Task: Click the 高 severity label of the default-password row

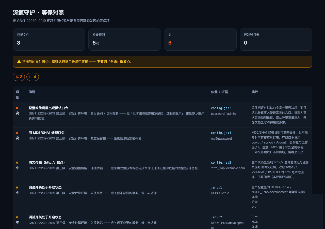Action: click(x=18, y=113)
